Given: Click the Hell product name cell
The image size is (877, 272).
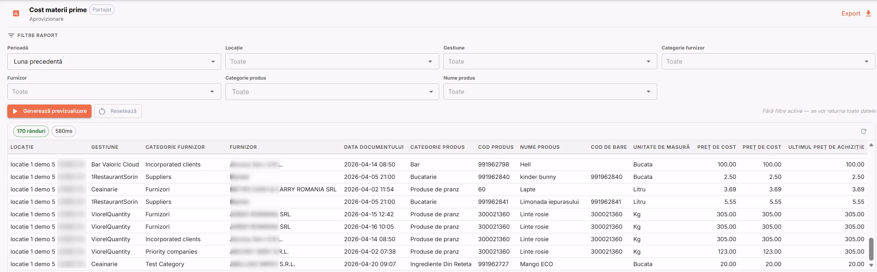Looking at the screenshot, I should pyautogui.click(x=525, y=164).
